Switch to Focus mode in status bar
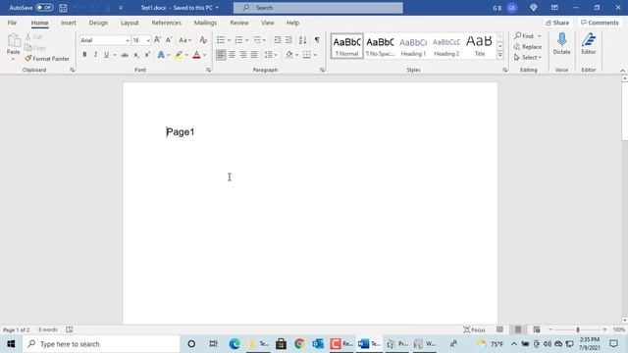The height and width of the screenshot is (353, 628). 474,329
